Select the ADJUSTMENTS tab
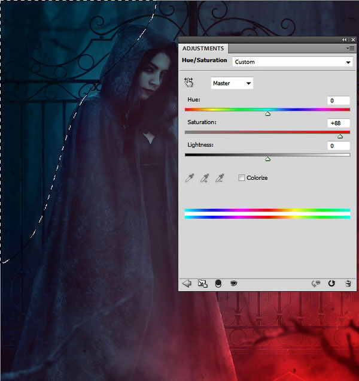This screenshot has width=359, height=381. click(x=203, y=49)
